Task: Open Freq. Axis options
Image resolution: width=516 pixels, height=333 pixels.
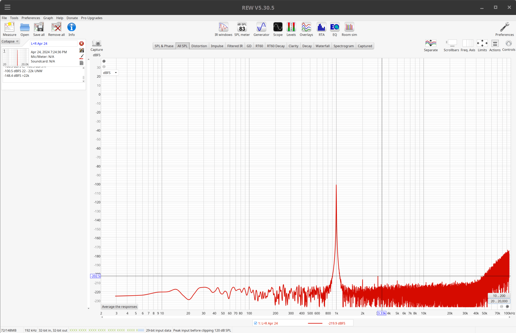Action: pyautogui.click(x=468, y=46)
